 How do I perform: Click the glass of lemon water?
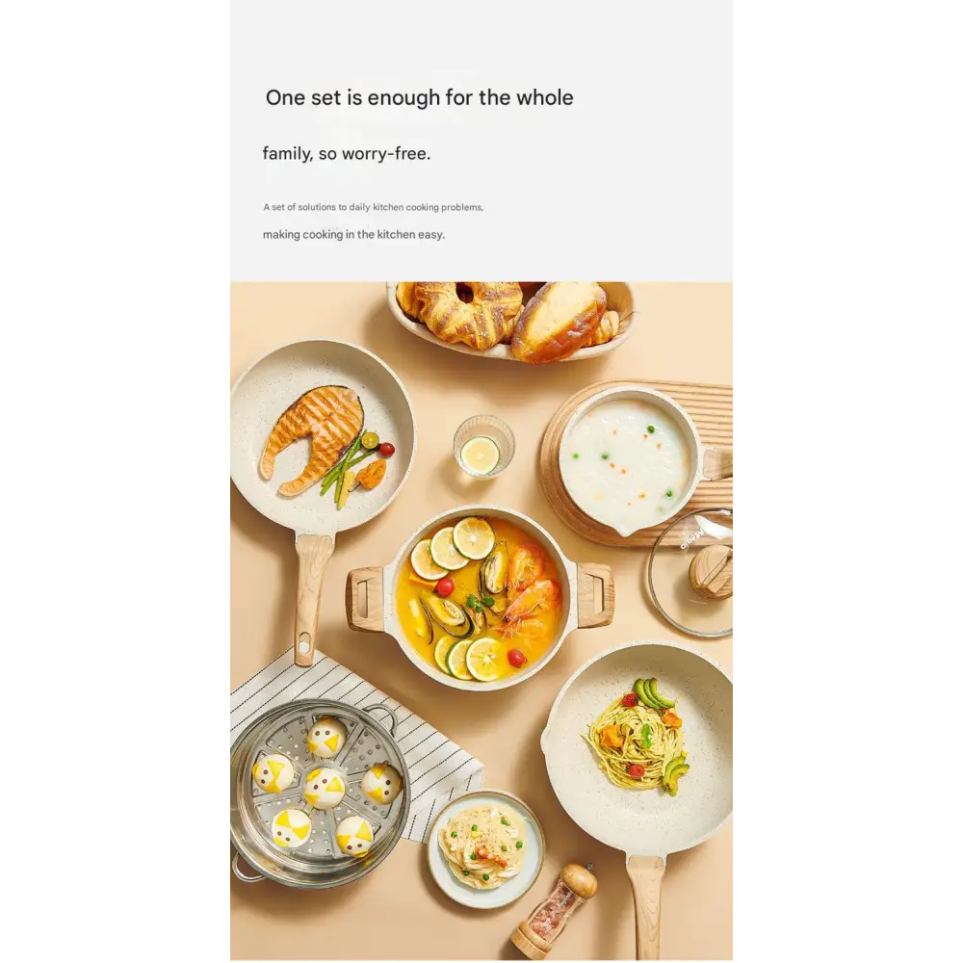tap(483, 446)
